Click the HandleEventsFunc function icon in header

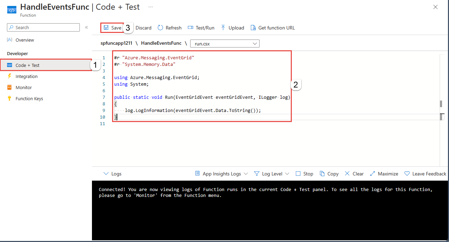12,10
